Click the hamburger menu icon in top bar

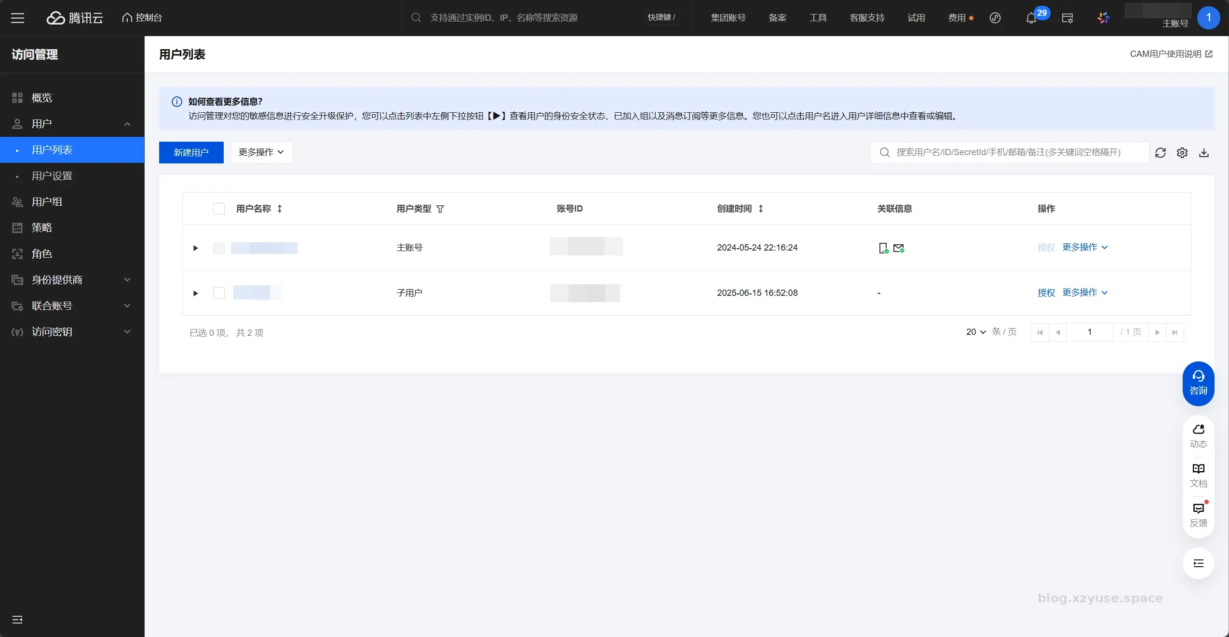tap(18, 18)
